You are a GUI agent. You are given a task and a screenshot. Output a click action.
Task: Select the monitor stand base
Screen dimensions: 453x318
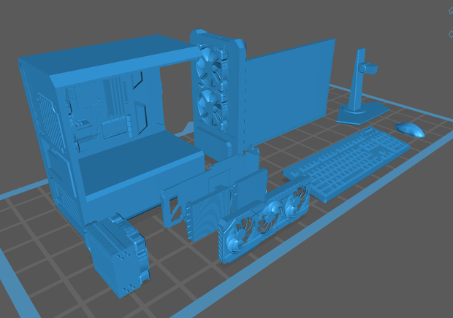[x=363, y=114]
